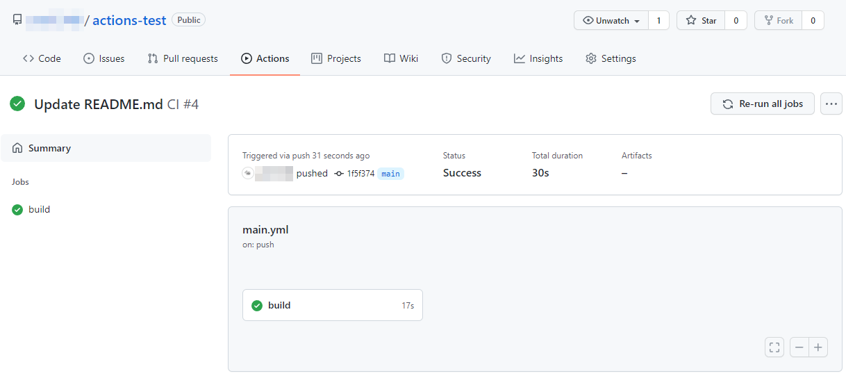Zoom in the workflow graph
Image resolution: width=846 pixels, height=378 pixels.
(819, 347)
